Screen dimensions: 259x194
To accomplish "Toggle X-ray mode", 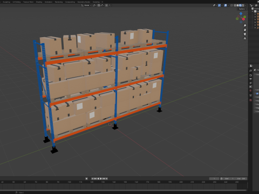I will tap(231, 5).
